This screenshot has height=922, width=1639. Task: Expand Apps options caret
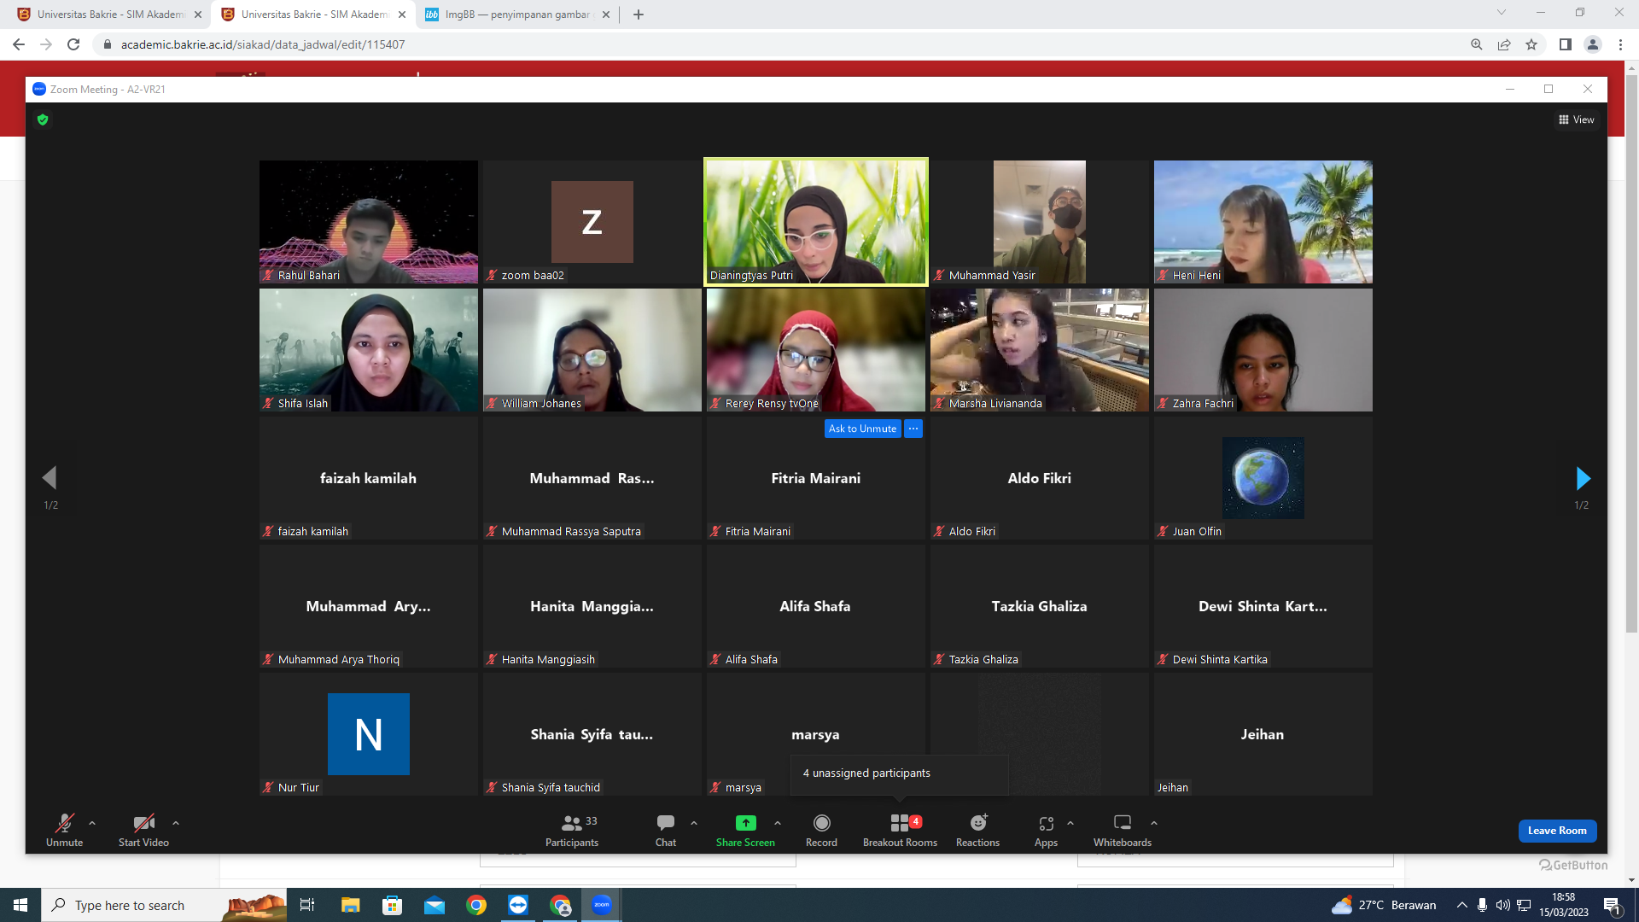[1070, 823]
